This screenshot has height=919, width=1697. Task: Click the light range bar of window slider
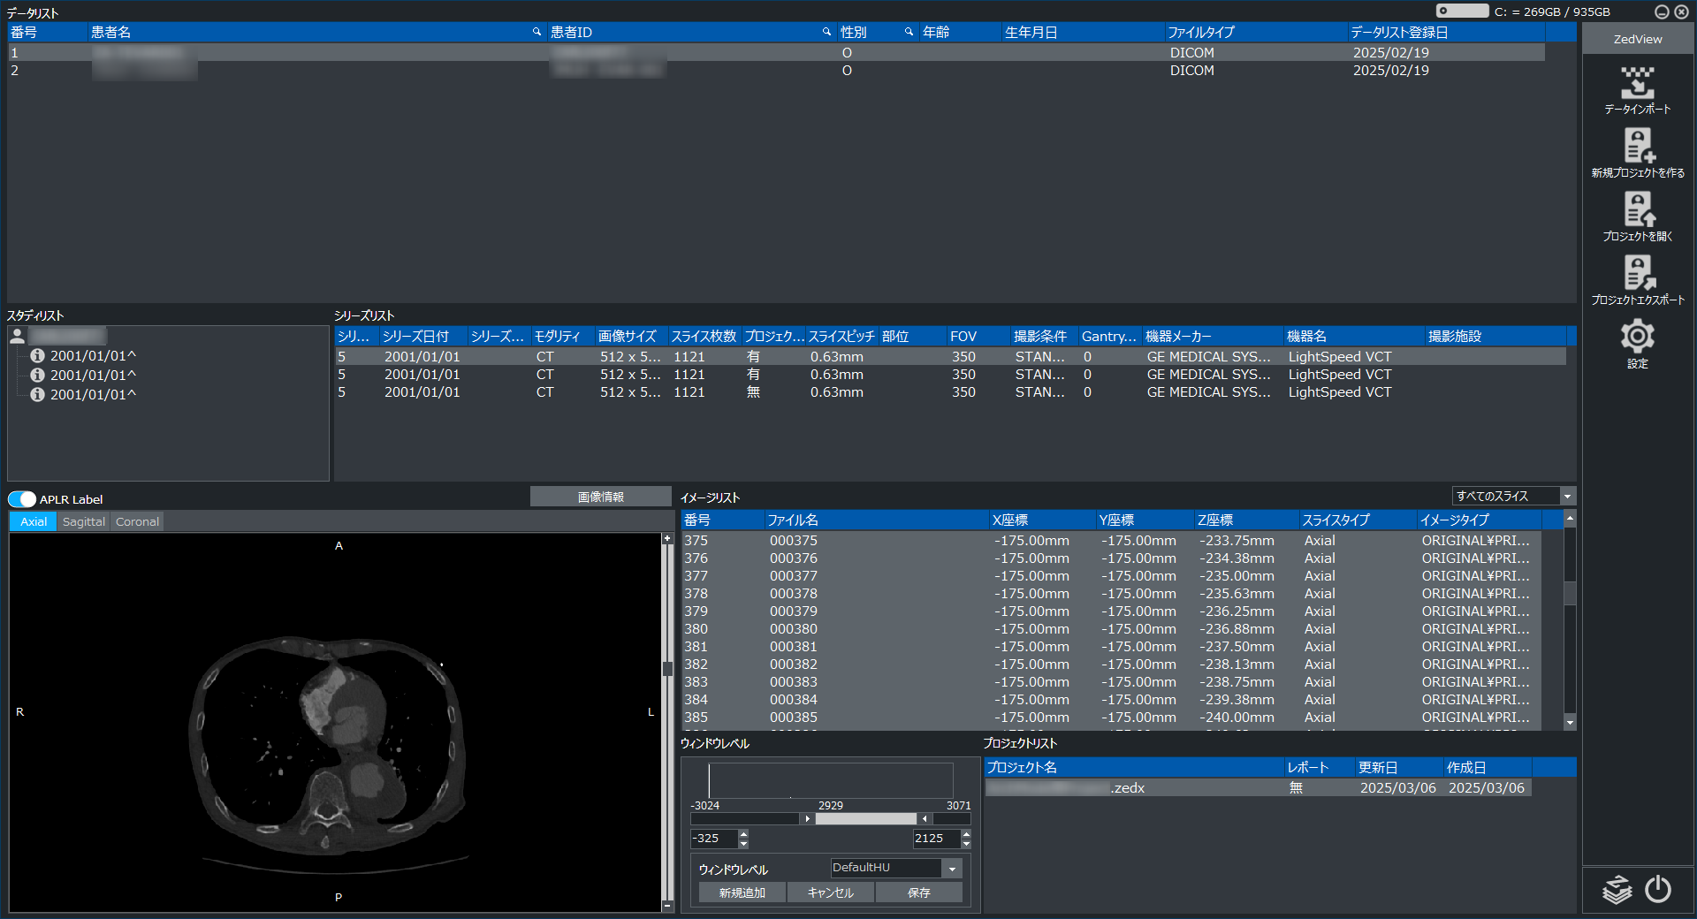pyautogui.click(x=865, y=819)
